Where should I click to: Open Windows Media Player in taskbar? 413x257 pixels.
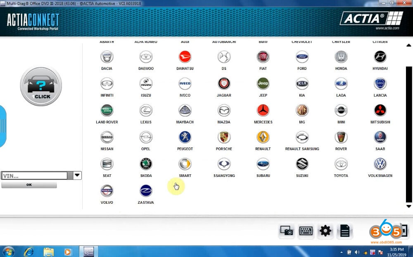(67, 252)
